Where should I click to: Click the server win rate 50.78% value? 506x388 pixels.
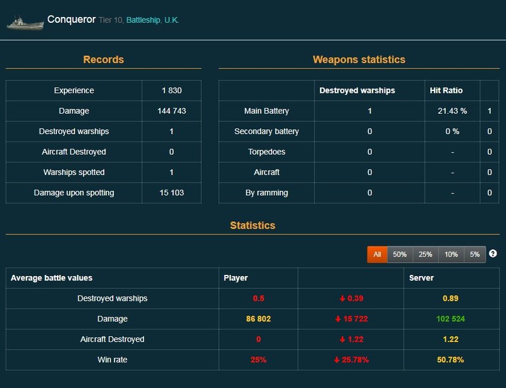pyautogui.click(x=450, y=360)
